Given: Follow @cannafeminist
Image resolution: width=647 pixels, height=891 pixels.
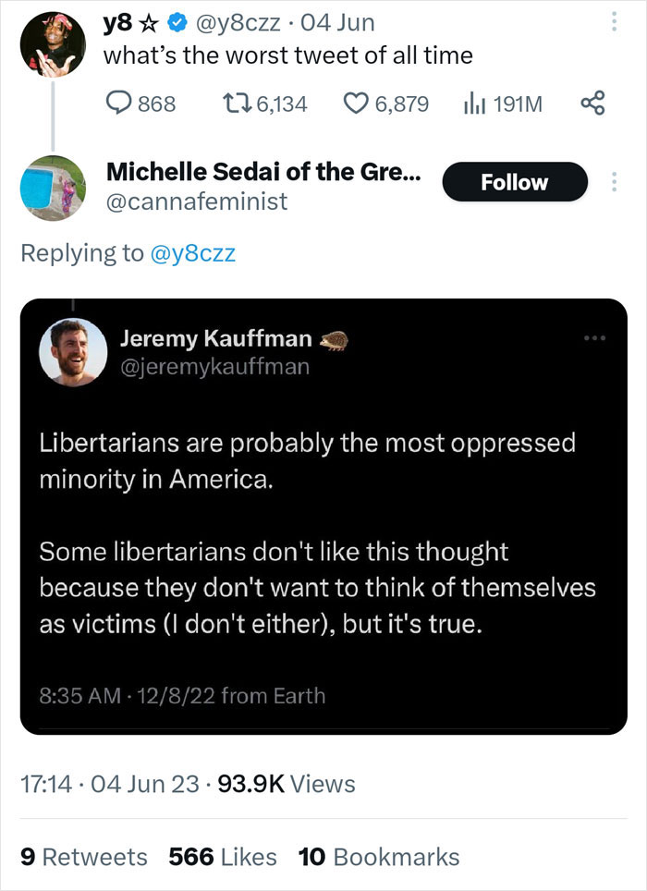Looking at the screenshot, I should (514, 182).
